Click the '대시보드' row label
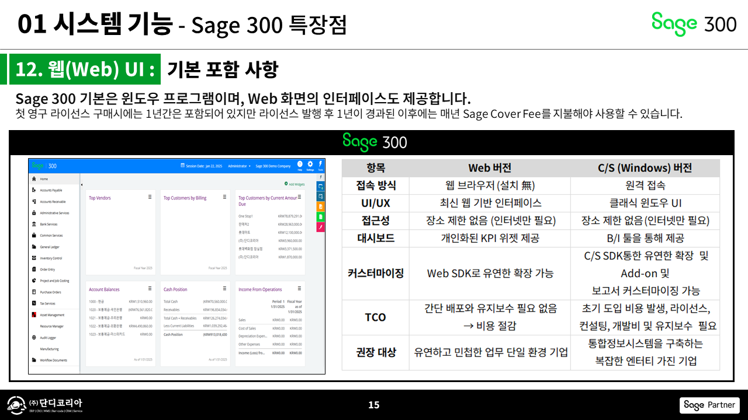Image resolution: width=748 pixels, height=420 pixels. pyautogui.click(x=376, y=238)
